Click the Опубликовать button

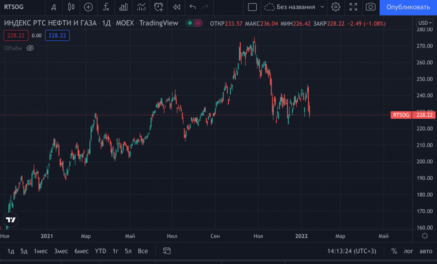(x=408, y=7)
